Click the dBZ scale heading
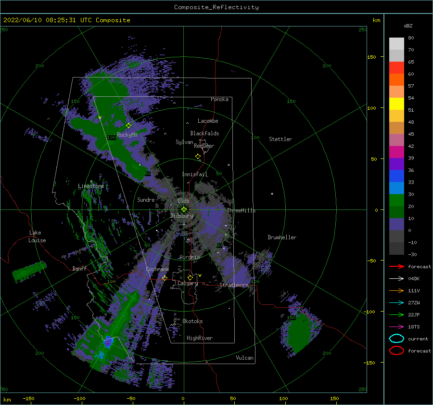 click(x=408, y=26)
